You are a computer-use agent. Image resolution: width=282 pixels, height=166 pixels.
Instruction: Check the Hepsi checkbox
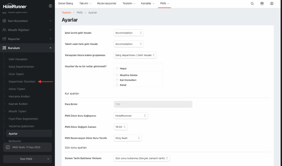[117, 69]
